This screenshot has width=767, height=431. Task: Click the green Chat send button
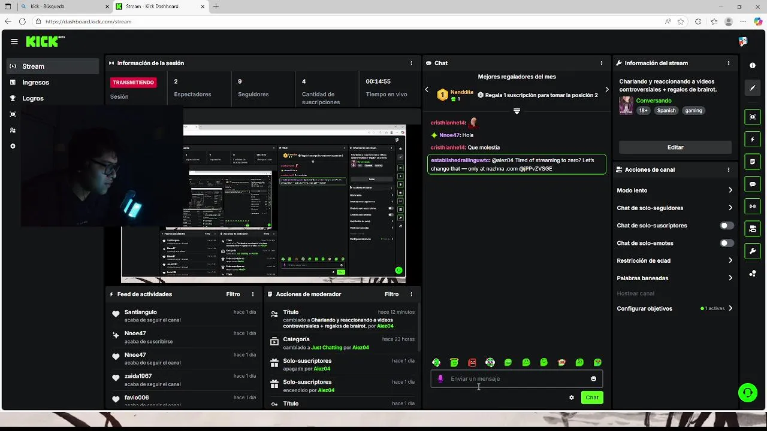click(592, 397)
